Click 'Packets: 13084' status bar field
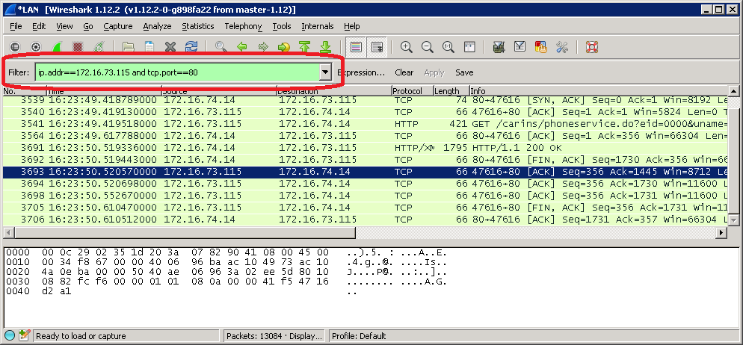 (x=274, y=336)
